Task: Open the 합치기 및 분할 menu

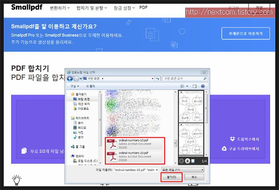Action: (91, 8)
